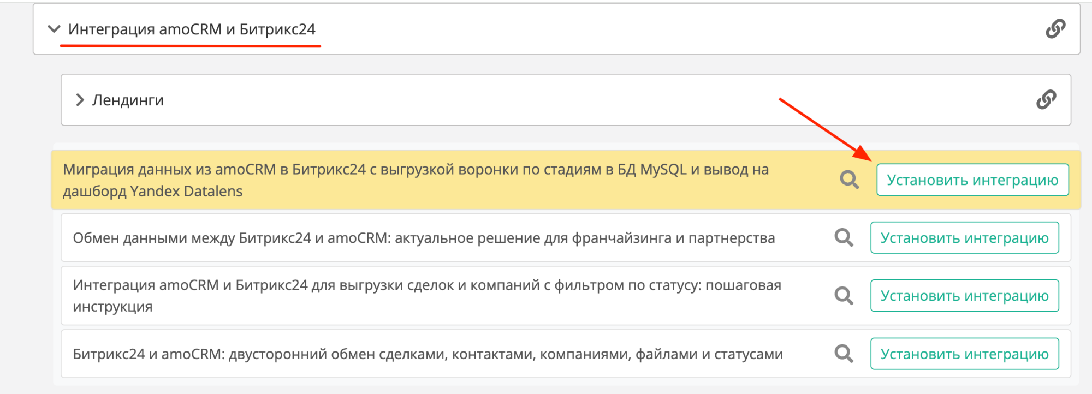
Task: Install the фильтром по статусу integration
Action: coord(964,295)
